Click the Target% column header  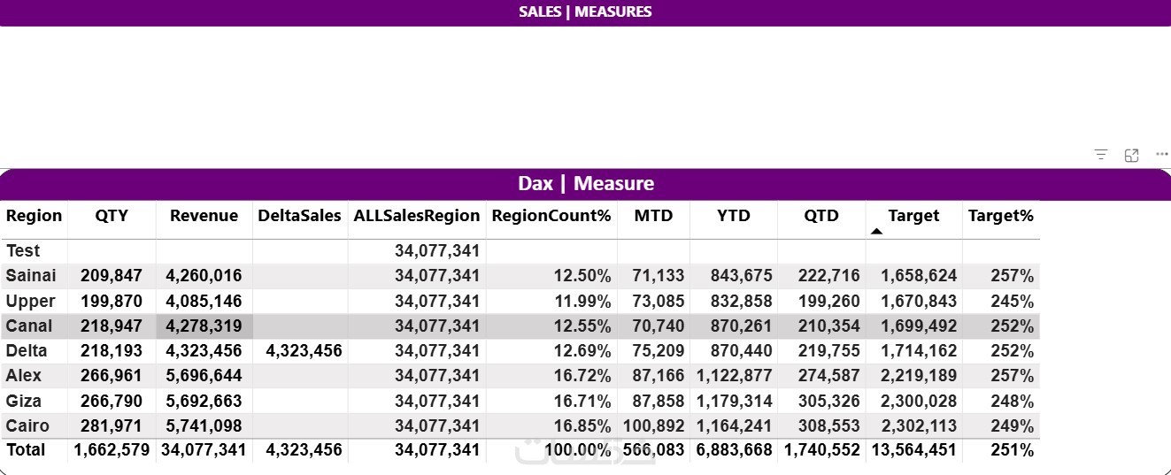(1000, 216)
